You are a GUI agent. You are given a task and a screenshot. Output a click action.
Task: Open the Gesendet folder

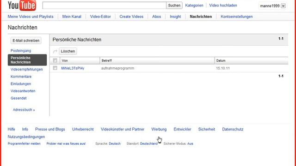(x=18, y=98)
